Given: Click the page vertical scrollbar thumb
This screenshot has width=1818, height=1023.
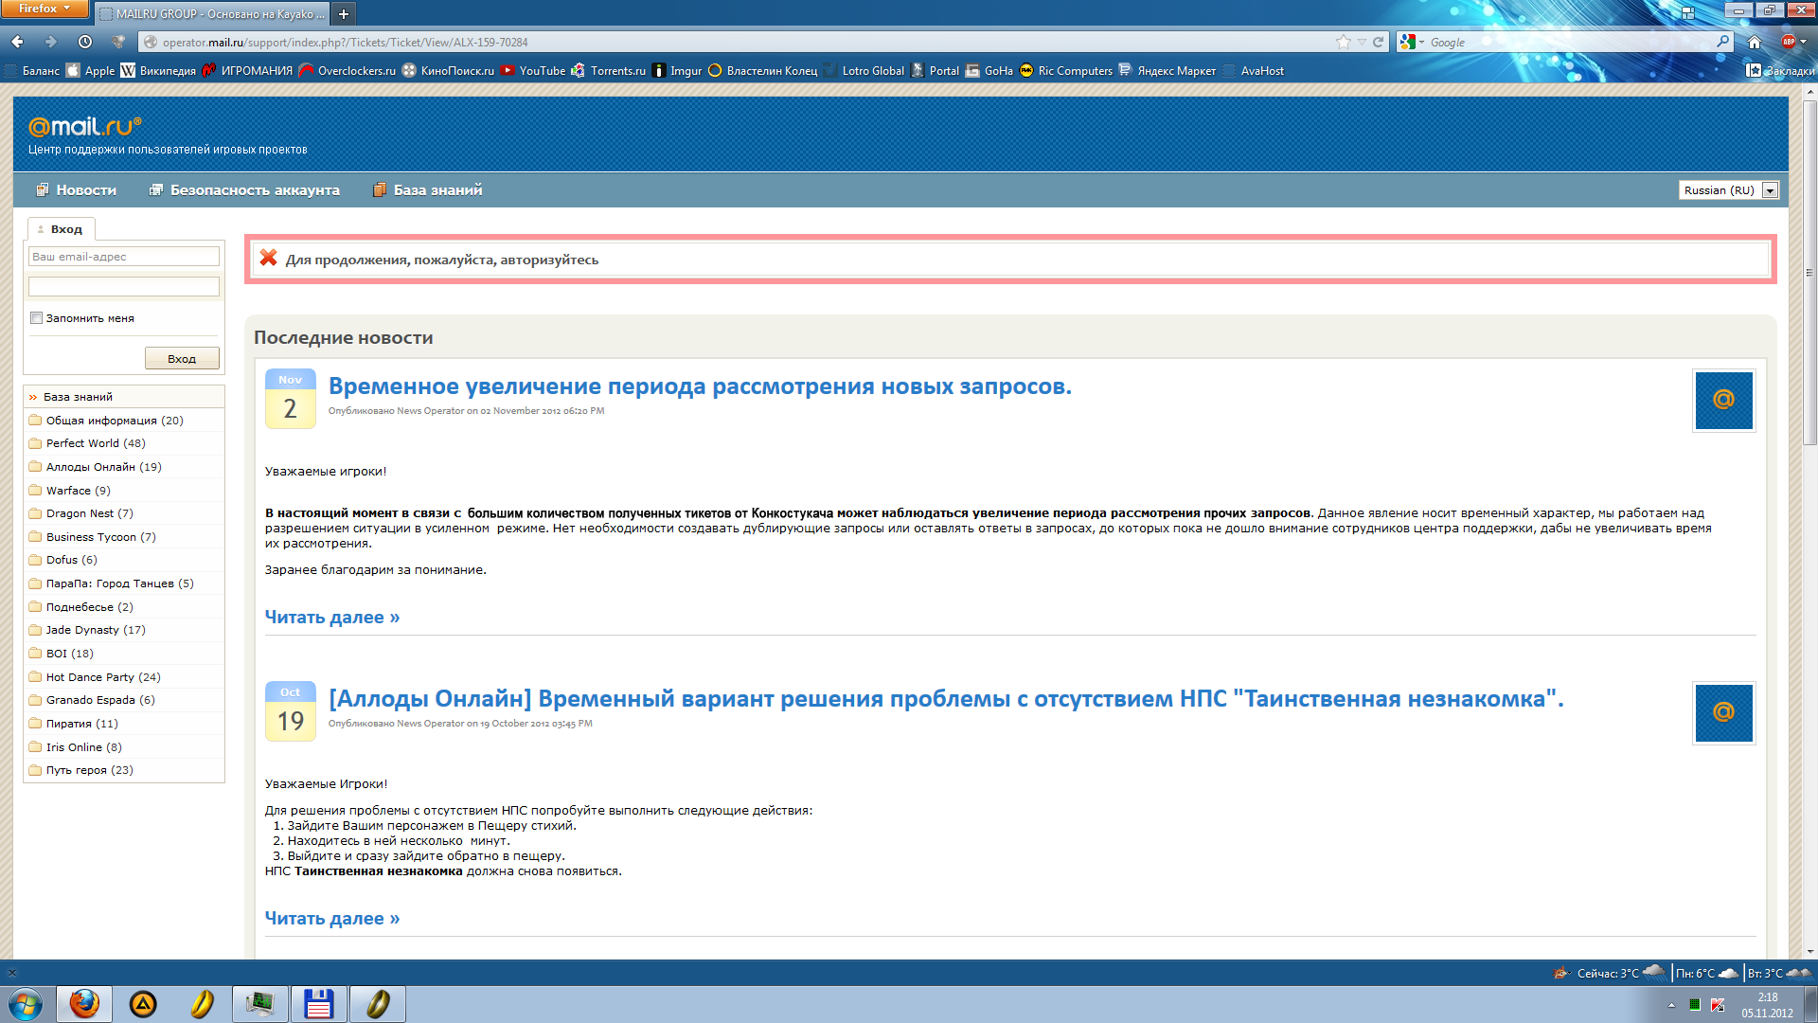Looking at the screenshot, I should 1809,275.
